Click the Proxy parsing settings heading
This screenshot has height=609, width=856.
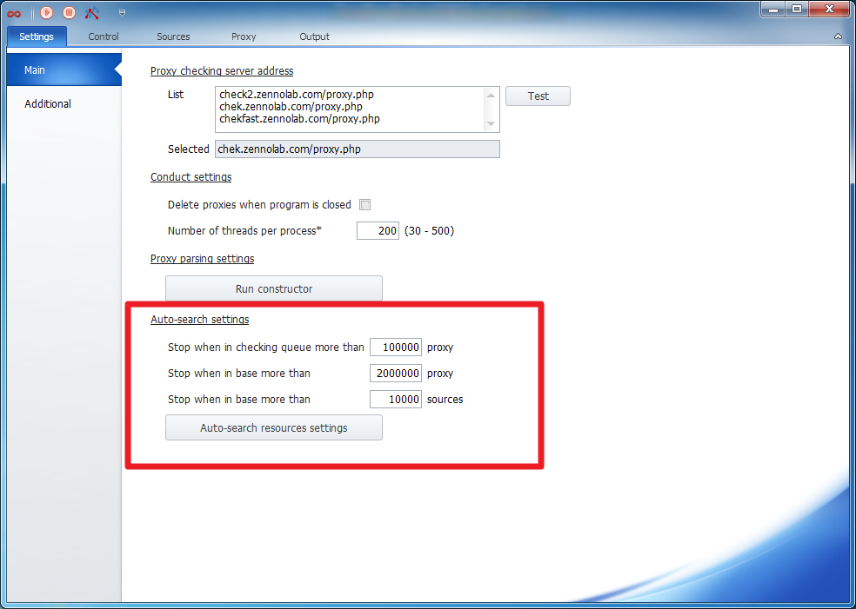[x=202, y=258]
